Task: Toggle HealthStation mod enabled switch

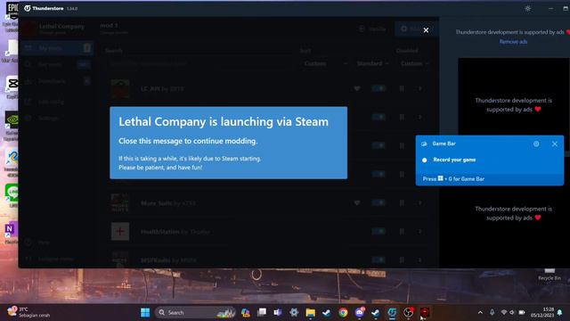Action: [x=379, y=231]
